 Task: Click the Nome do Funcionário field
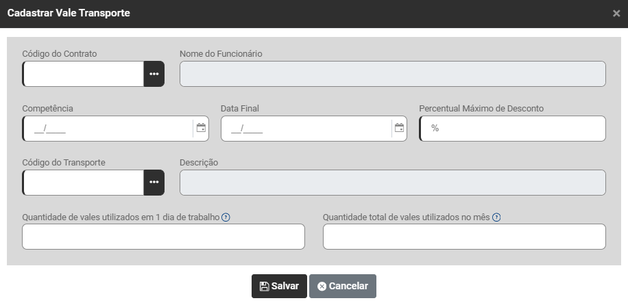[x=392, y=74]
